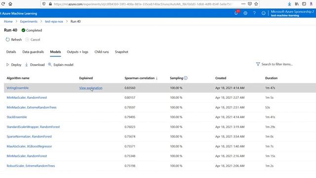Viewport: 316px width, 178px height.
Task: View site security padlock icon
Action: 50,4
